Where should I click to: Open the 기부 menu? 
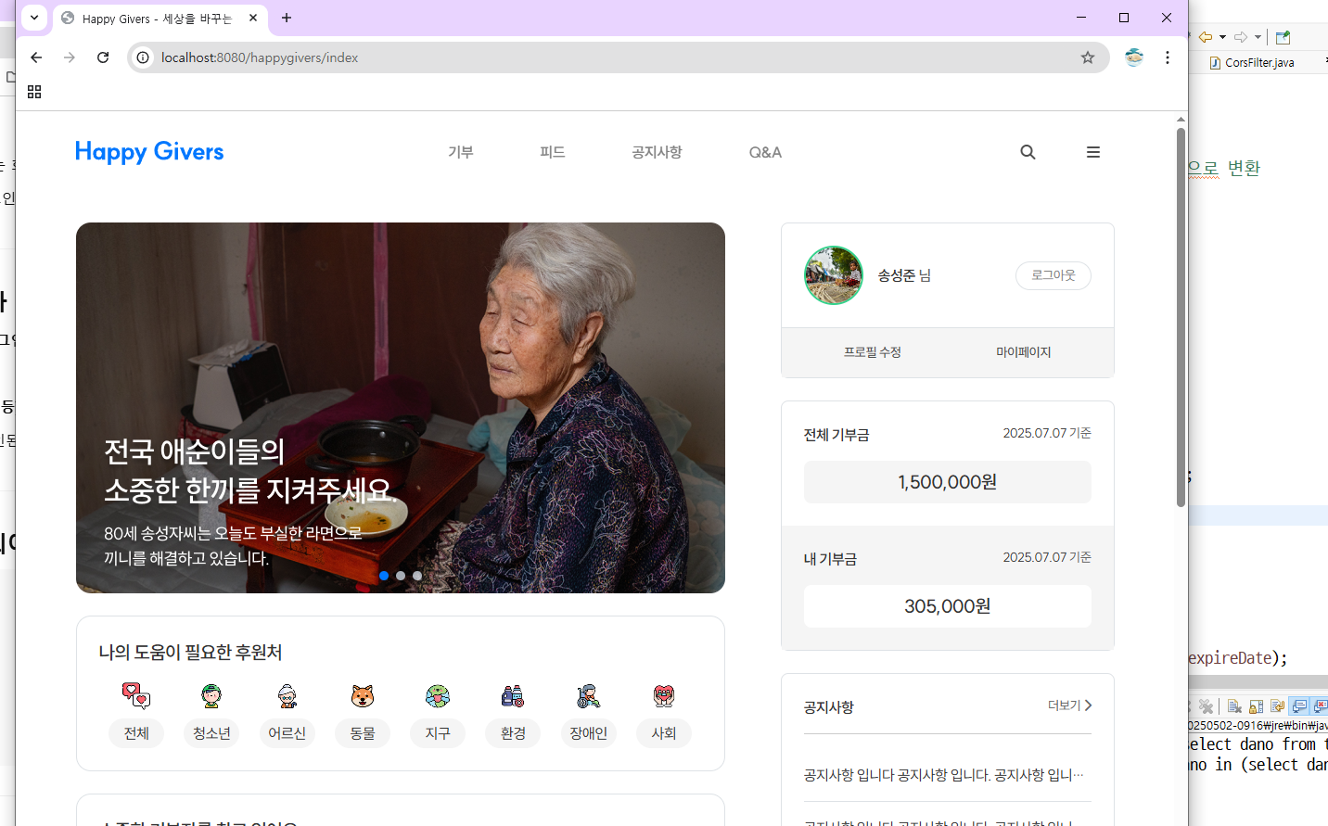[x=461, y=152]
